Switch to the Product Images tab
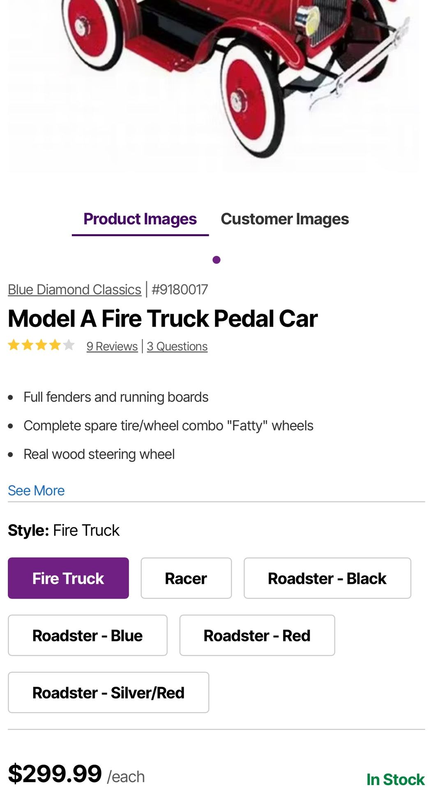Screen dimensions: 433x790 click(x=140, y=219)
